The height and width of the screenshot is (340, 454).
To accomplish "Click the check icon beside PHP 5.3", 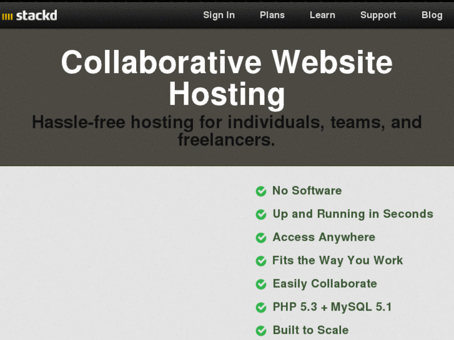I will point(261,308).
